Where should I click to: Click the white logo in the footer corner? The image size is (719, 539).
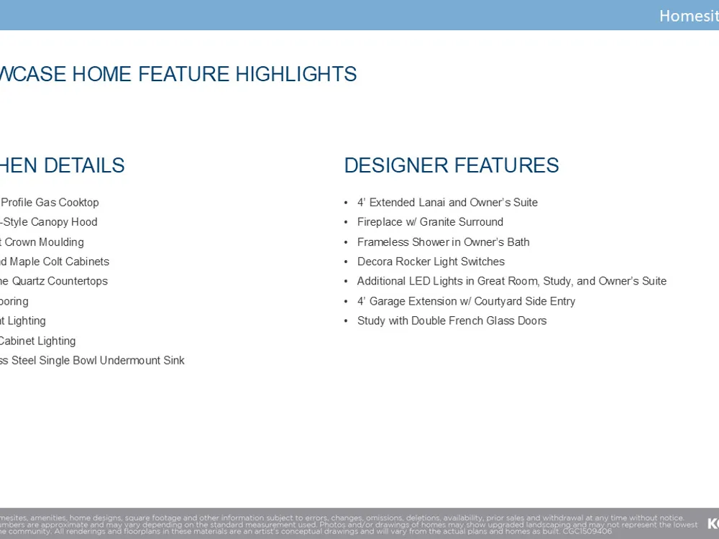pyautogui.click(x=713, y=523)
